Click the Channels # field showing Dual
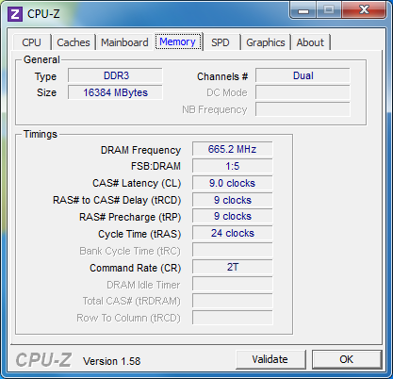Image resolution: width=393 pixels, height=379 pixels. point(303,75)
